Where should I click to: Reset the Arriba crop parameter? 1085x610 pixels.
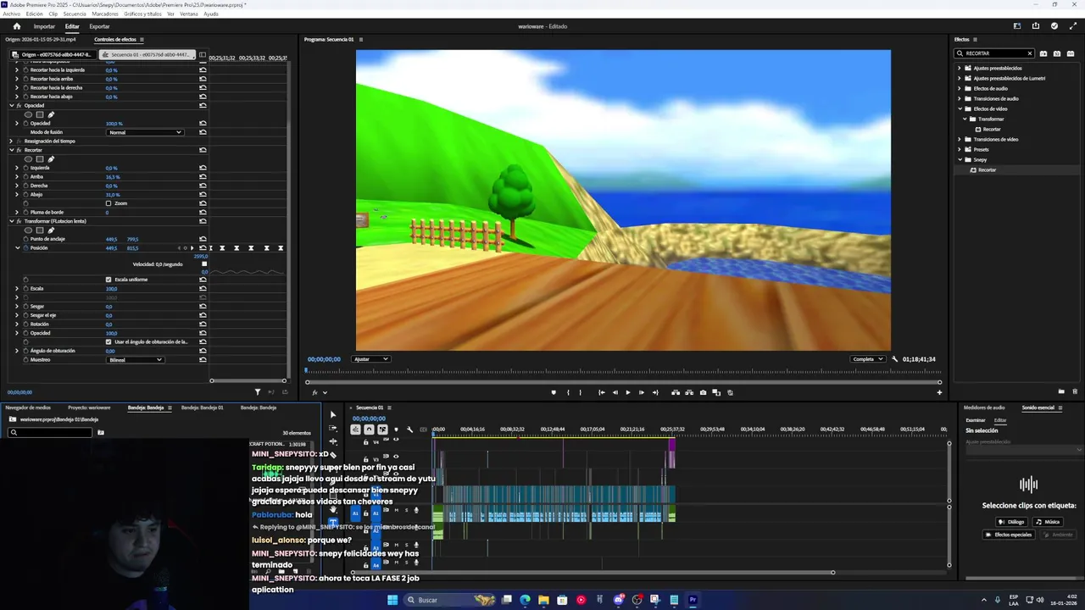[203, 176]
